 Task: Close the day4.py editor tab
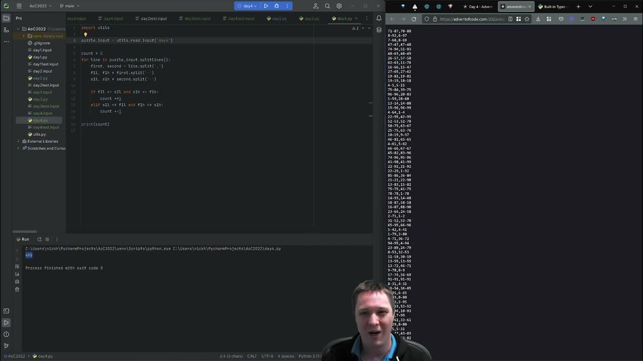pyautogui.click(x=357, y=19)
